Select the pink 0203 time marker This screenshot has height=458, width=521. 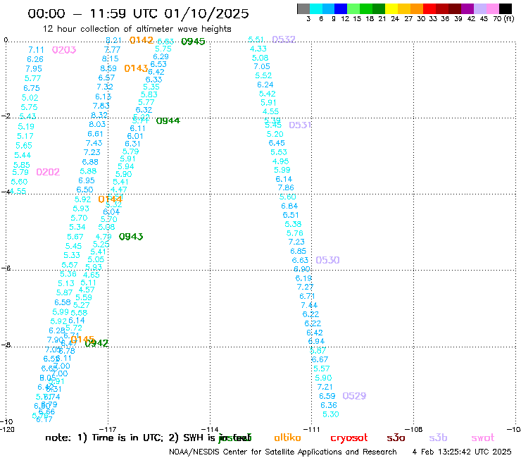[x=64, y=50]
